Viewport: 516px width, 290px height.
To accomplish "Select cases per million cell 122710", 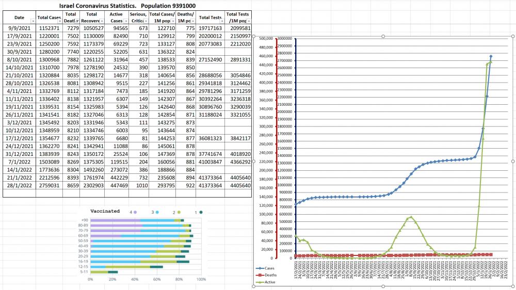I will click(x=163, y=28).
